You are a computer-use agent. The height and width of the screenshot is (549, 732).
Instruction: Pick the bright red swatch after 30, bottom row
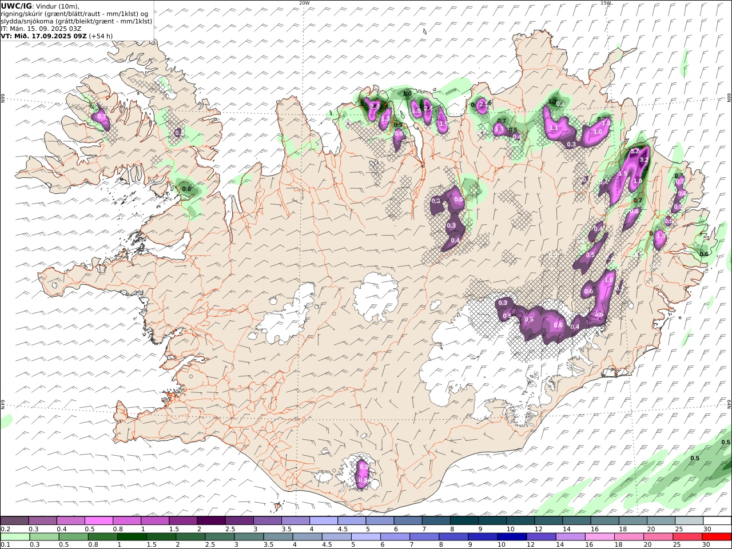click(716, 536)
